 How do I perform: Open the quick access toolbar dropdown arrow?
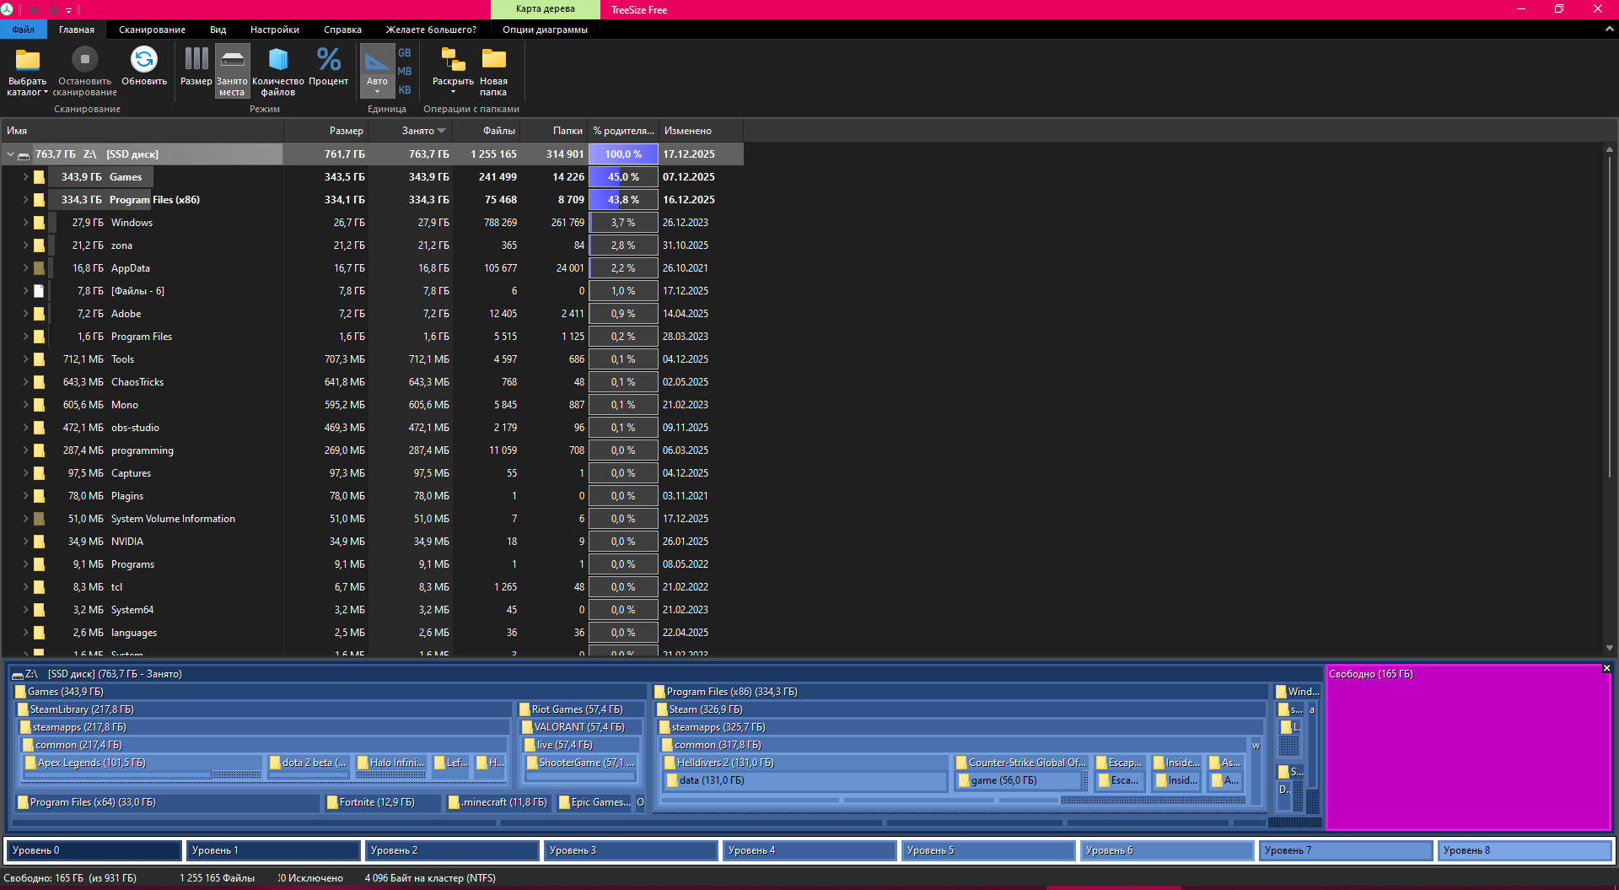68,10
